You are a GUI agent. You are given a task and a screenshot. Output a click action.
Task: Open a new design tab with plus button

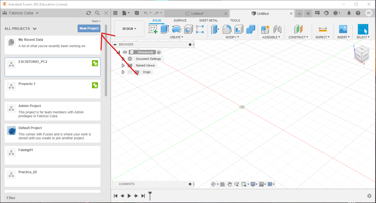(x=308, y=13)
